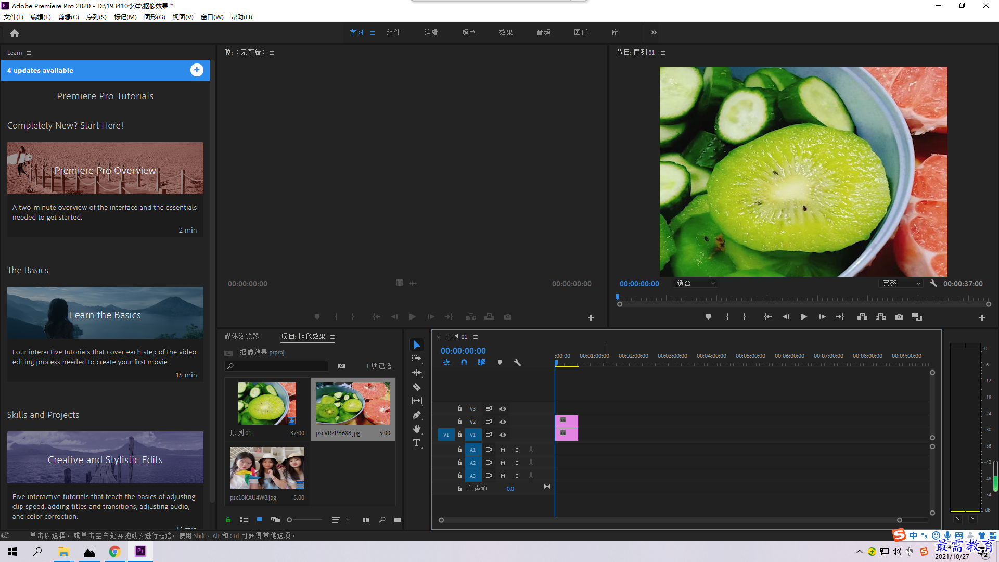Open Button Editor plus in Program monitor

point(982,317)
